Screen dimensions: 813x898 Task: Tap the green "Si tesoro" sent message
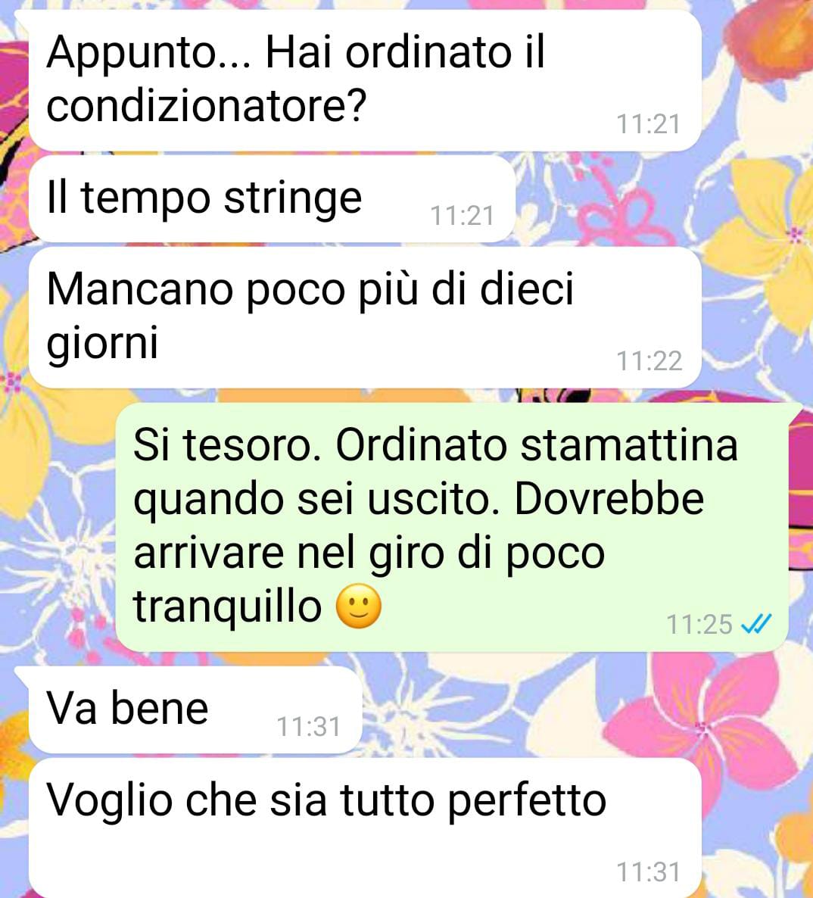click(452, 527)
